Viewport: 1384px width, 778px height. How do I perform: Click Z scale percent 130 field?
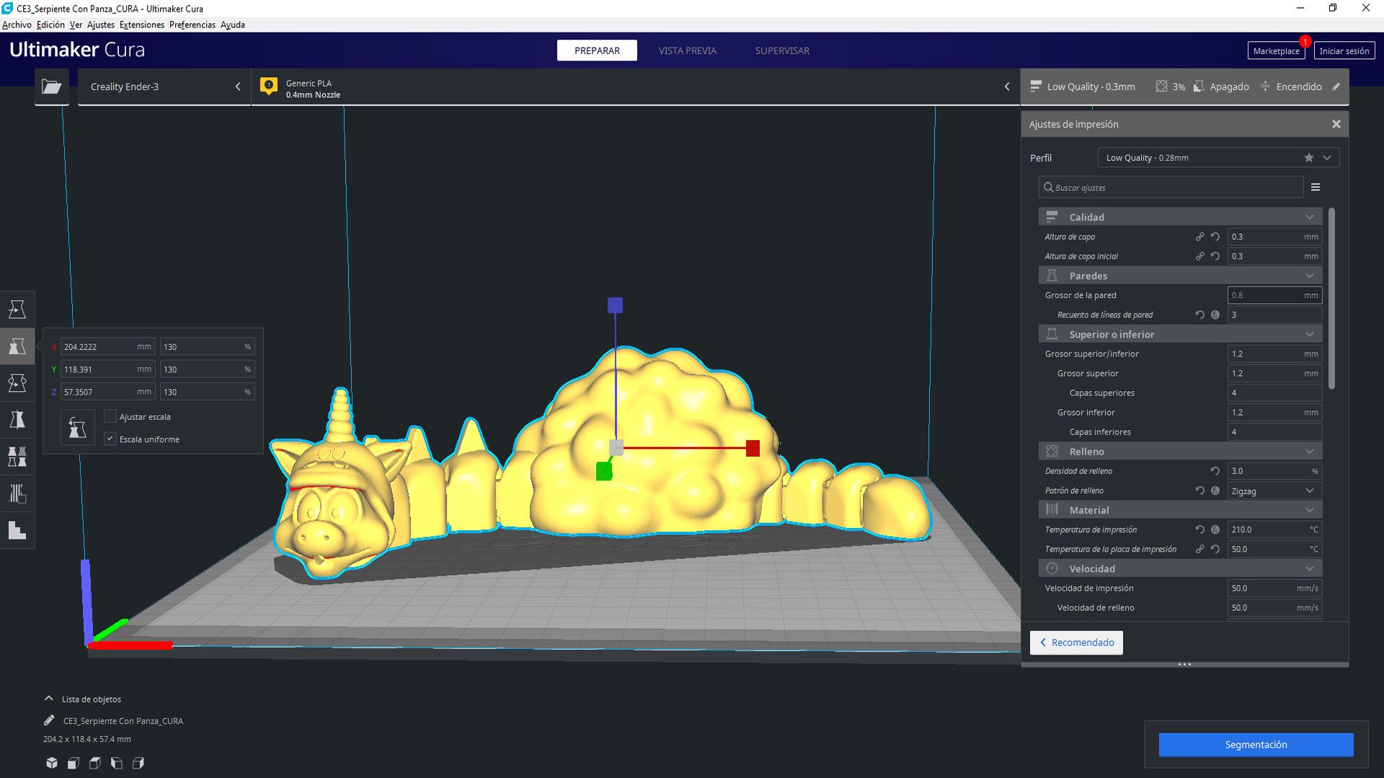click(x=207, y=392)
